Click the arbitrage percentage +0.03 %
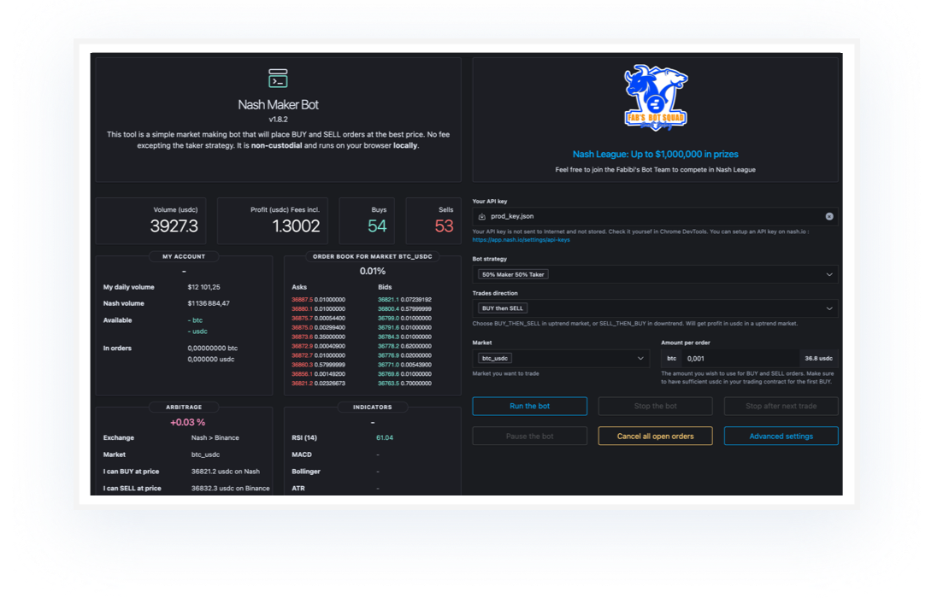Image resolution: width=932 pixels, height=598 pixels. (x=187, y=422)
